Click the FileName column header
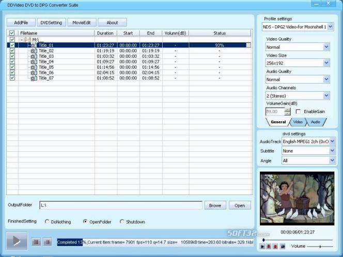The image size is (343, 257). pyautogui.click(x=56, y=33)
